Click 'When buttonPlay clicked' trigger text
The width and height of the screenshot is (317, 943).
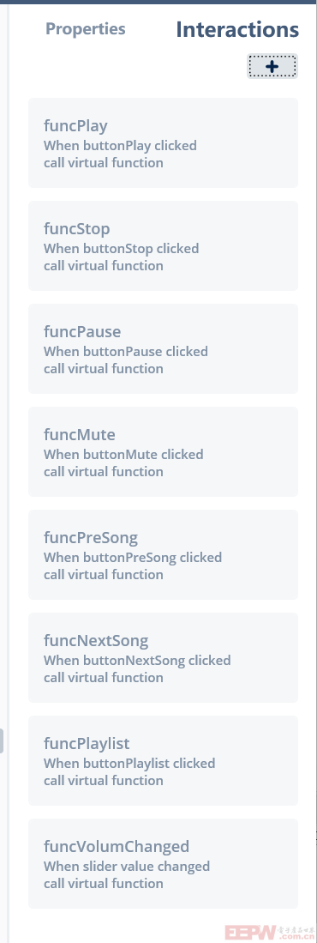click(x=120, y=146)
